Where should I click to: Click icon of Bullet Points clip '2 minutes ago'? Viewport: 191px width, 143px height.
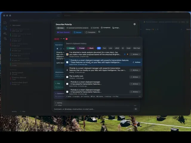67,84
